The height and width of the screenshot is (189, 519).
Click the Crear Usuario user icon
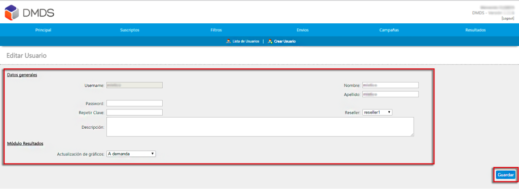(x=270, y=42)
